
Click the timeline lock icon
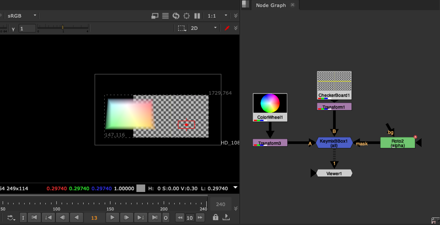pyautogui.click(x=216, y=217)
